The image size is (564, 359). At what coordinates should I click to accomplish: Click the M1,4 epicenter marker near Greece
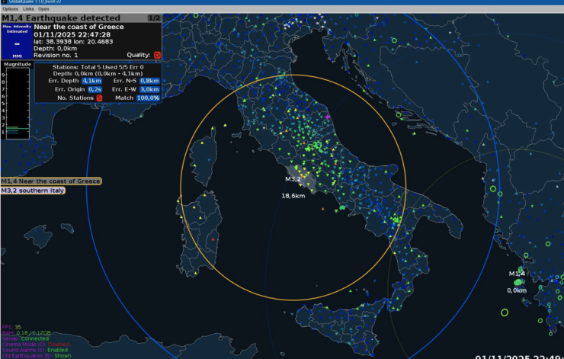(518, 283)
